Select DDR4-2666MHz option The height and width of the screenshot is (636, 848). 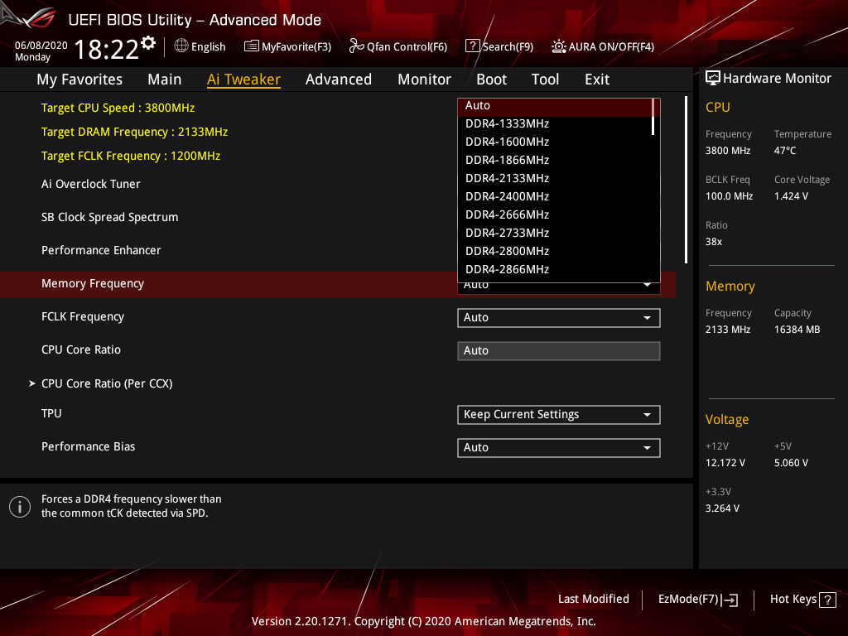[x=555, y=215]
